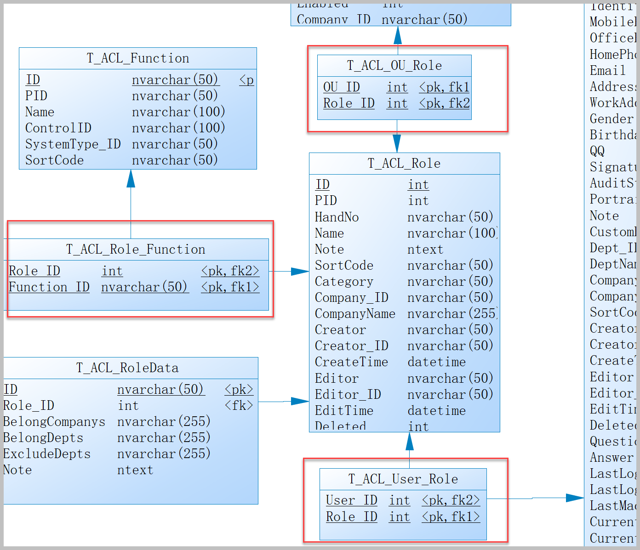The image size is (640, 550).
Task: Select Function_ID column in T_ACL_Role_Function
Action: (x=49, y=287)
